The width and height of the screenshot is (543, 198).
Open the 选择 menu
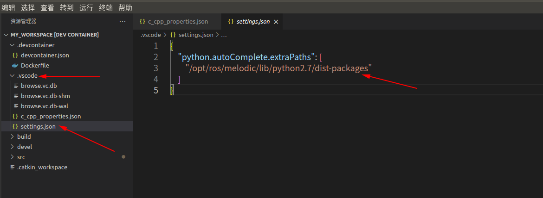[x=28, y=7]
